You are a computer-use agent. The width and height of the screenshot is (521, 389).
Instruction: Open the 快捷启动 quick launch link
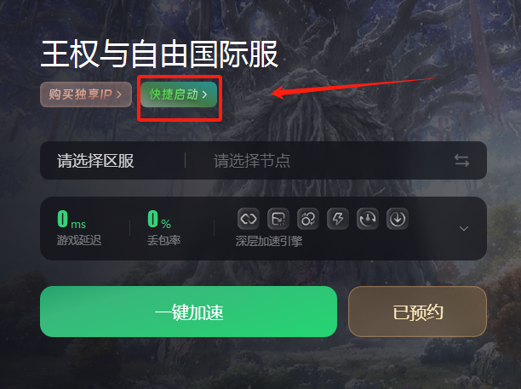coord(179,94)
